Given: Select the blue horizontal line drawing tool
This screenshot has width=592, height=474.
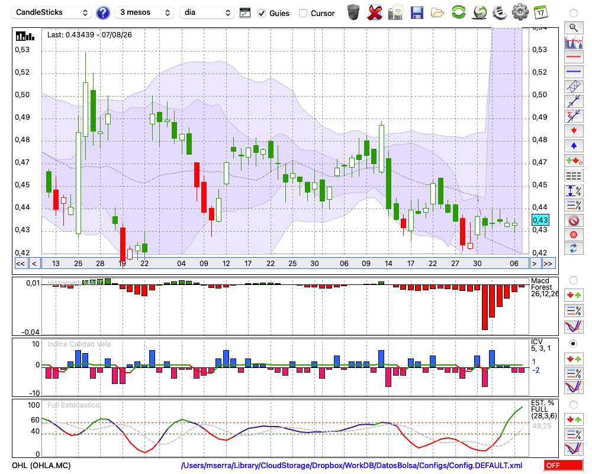Looking at the screenshot, I should 574,72.
